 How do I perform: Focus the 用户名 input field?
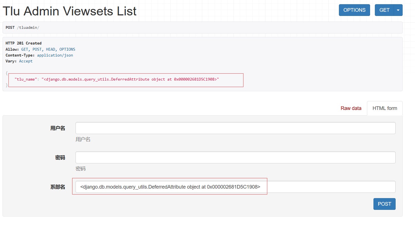(x=235, y=128)
